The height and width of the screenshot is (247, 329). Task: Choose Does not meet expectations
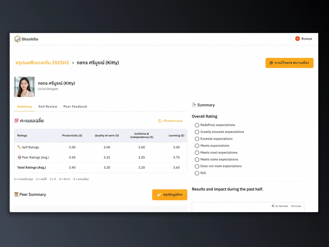coord(197,166)
